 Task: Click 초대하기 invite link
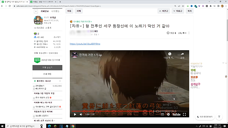tap(57, 37)
